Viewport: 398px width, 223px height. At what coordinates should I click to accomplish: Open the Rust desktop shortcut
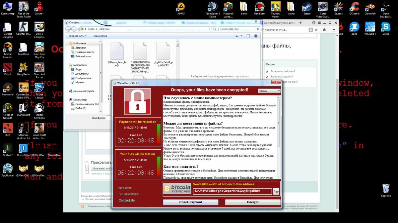(8, 129)
